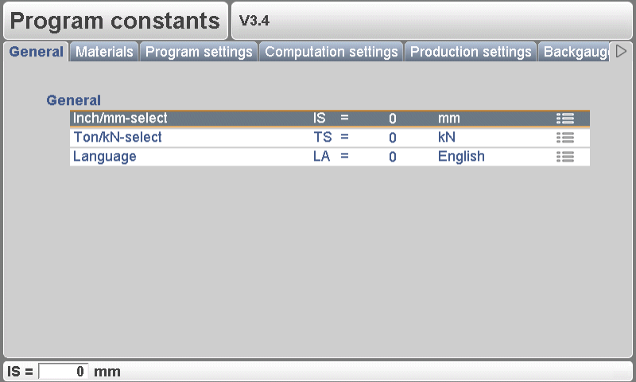
Task: Go to Production settings tab
Action: pyautogui.click(x=471, y=53)
